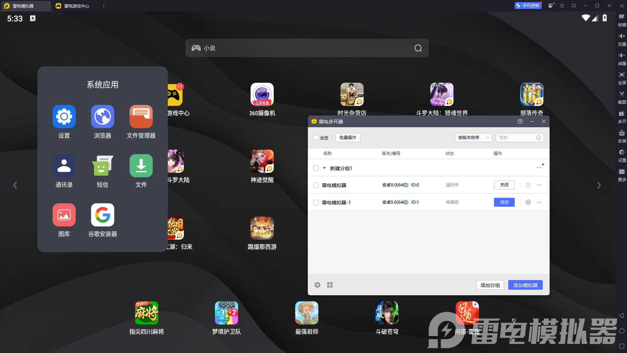
Task: Check the box beside 雷电模拟器-1
Action: pos(316,203)
